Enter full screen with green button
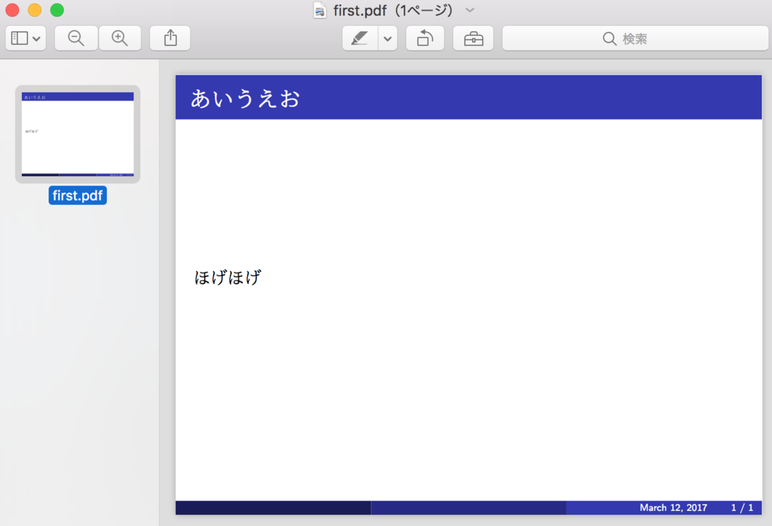 tap(57, 10)
